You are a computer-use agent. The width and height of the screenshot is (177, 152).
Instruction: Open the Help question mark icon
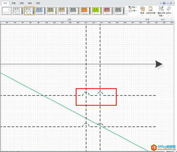pyautogui.click(x=164, y=3)
